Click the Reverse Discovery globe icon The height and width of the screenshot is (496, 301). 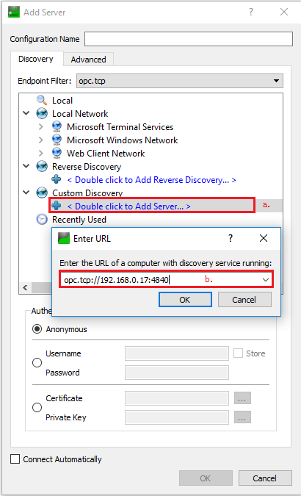pyautogui.click(x=42, y=166)
